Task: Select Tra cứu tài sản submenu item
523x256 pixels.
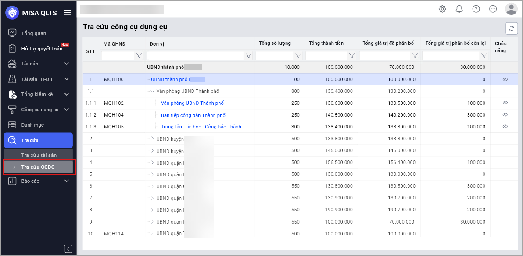Action: [39, 155]
